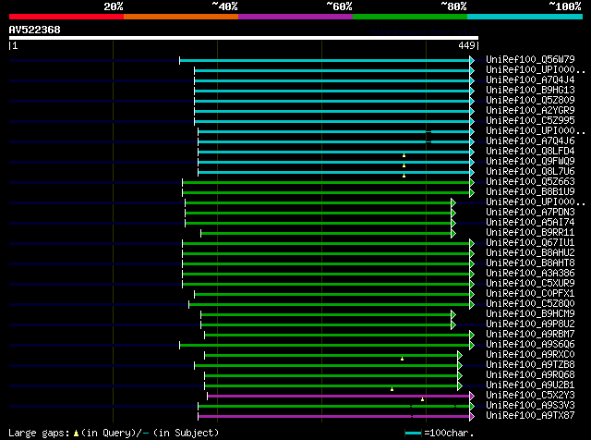591x440 pixels.
Task: Select the UniRef100_C5X2Y3 label
Action: (530, 396)
